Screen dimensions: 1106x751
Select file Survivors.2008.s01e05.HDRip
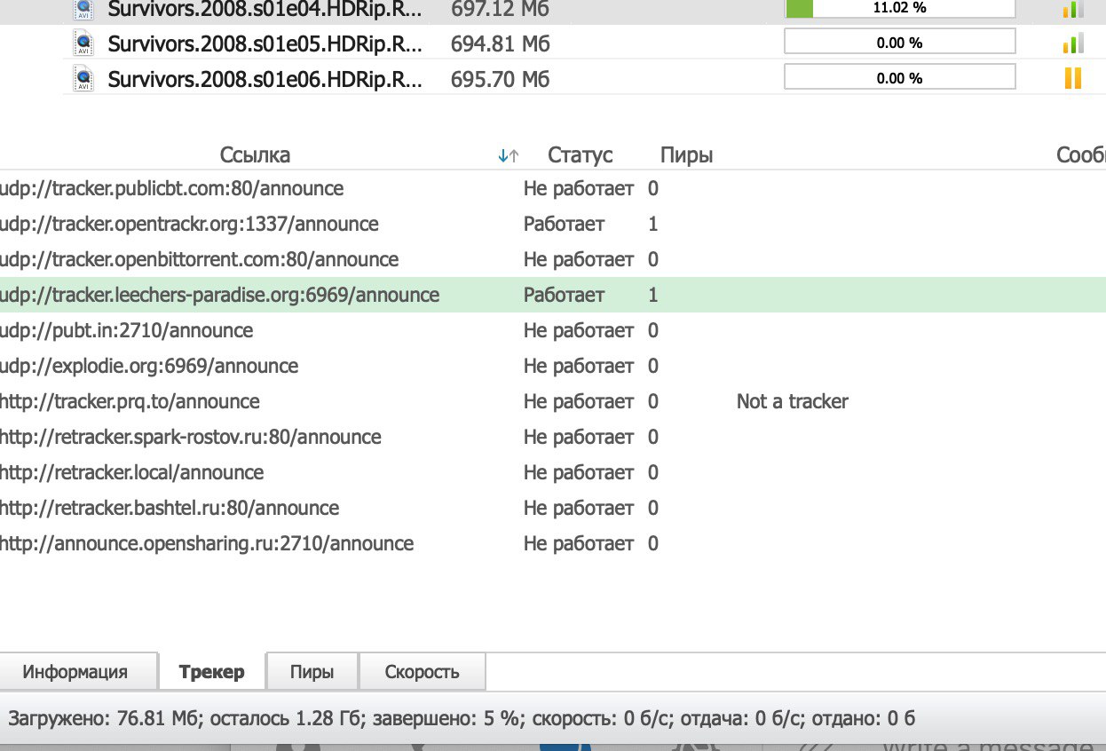click(265, 43)
